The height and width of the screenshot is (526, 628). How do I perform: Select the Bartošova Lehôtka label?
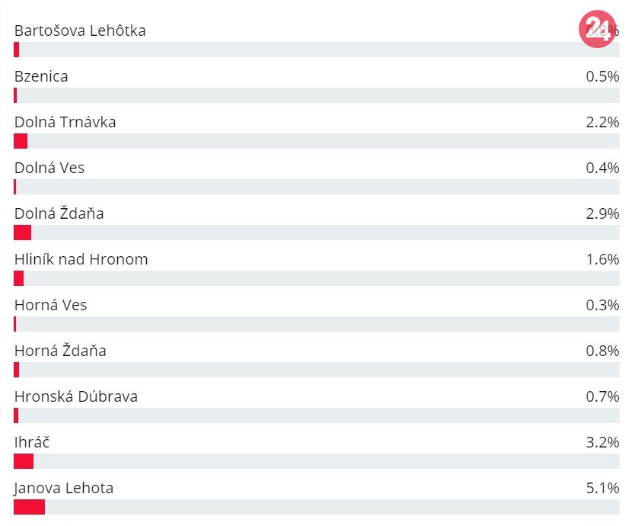pyautogui.click(x=80, y=30)
